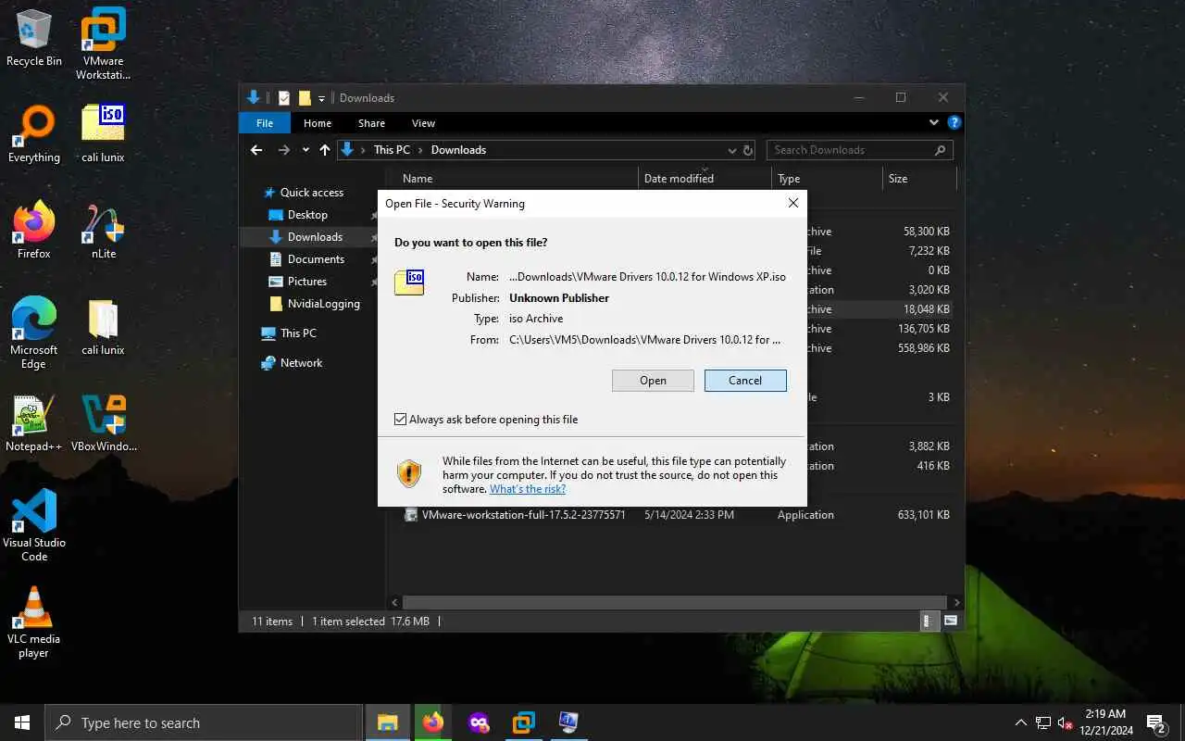Screen dimensions: 1185x741
Task: Click the chevron between This PC and Downloads
Action: click(x=420, y=150)
